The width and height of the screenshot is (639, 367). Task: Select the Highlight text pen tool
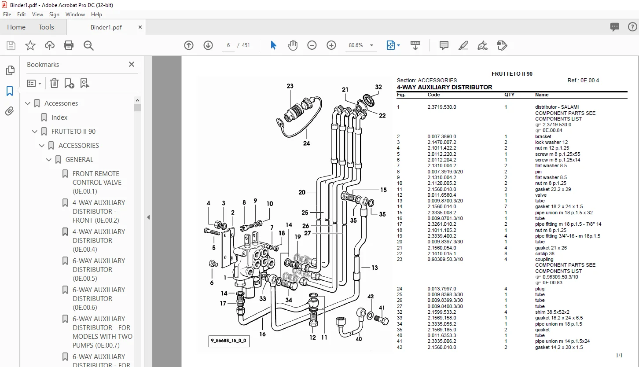click(x=463, y=45)
